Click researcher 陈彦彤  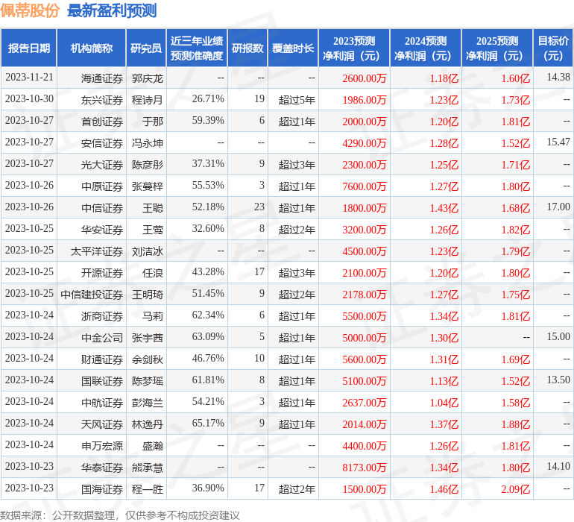coord(147,165)
